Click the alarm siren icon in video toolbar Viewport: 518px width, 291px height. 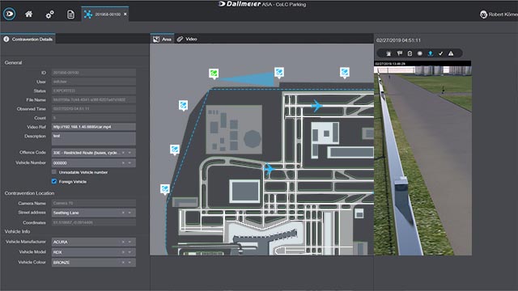click(x=388, y=53)
